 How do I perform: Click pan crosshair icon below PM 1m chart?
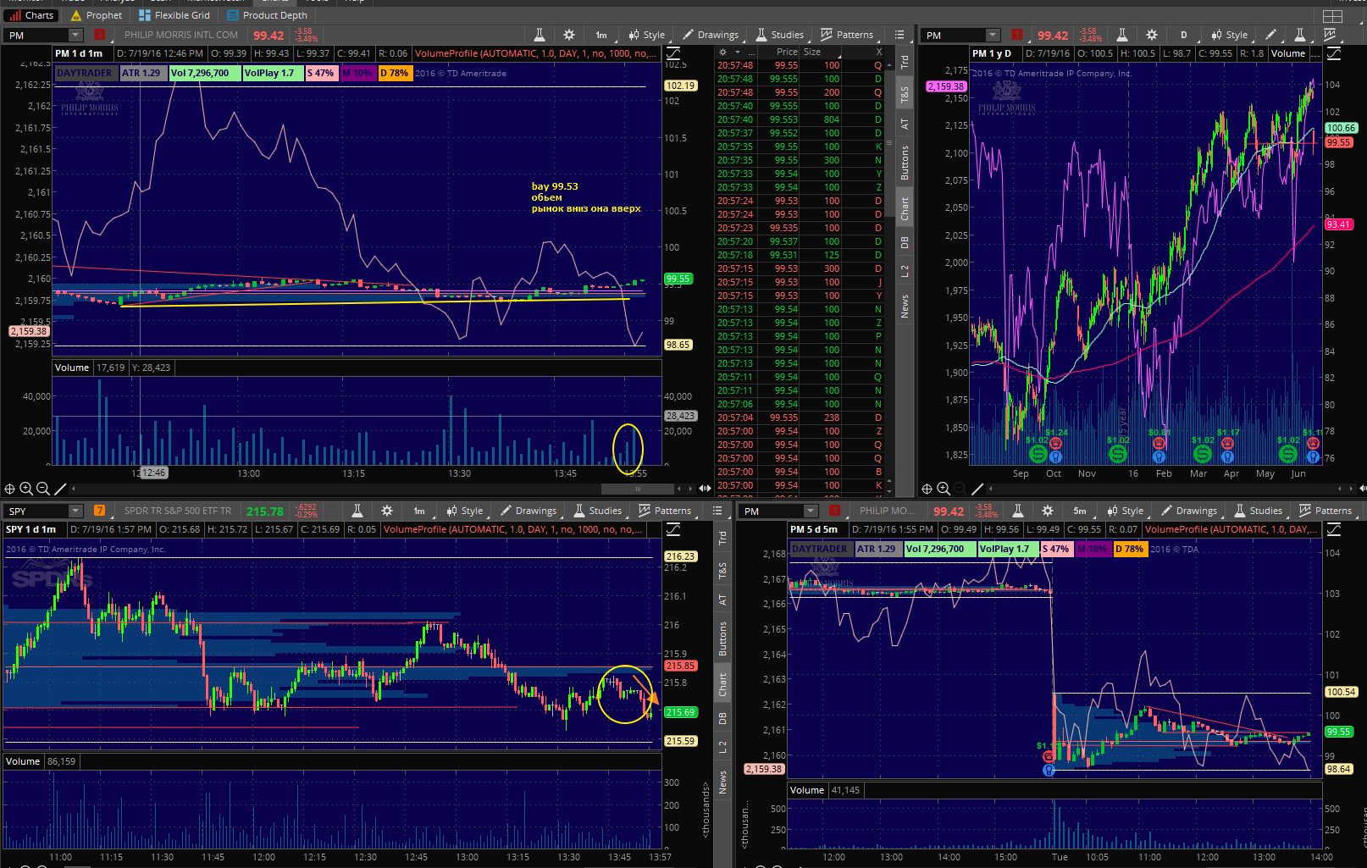point(10,489)
